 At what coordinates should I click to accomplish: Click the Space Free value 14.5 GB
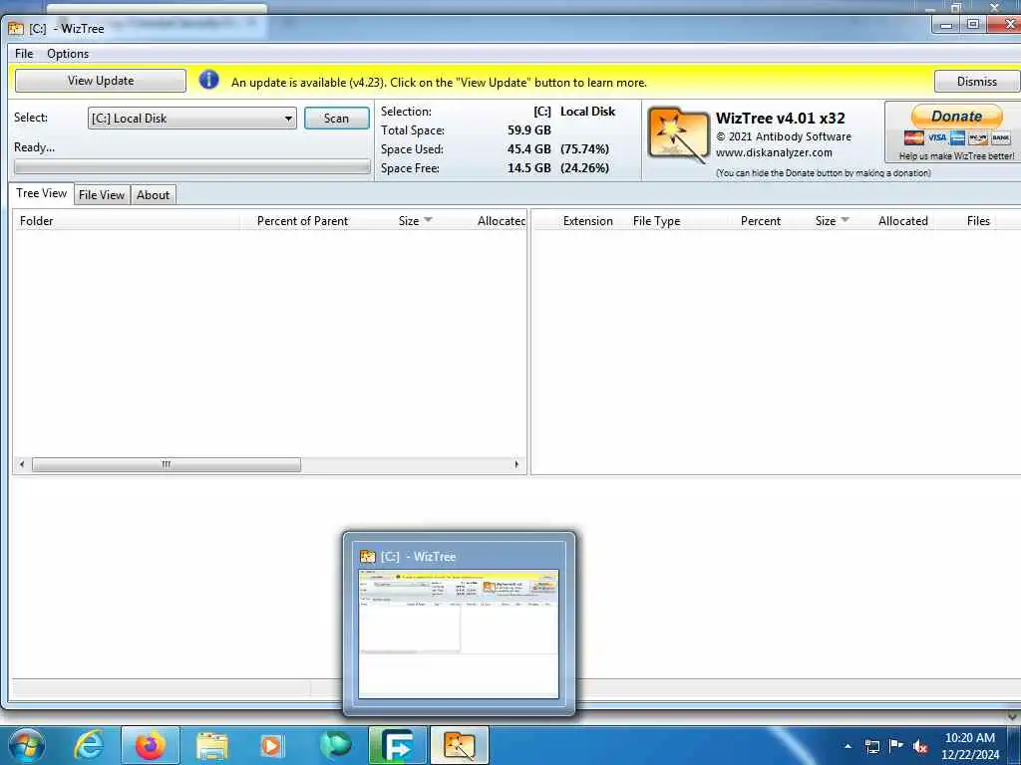pos(528,167)
